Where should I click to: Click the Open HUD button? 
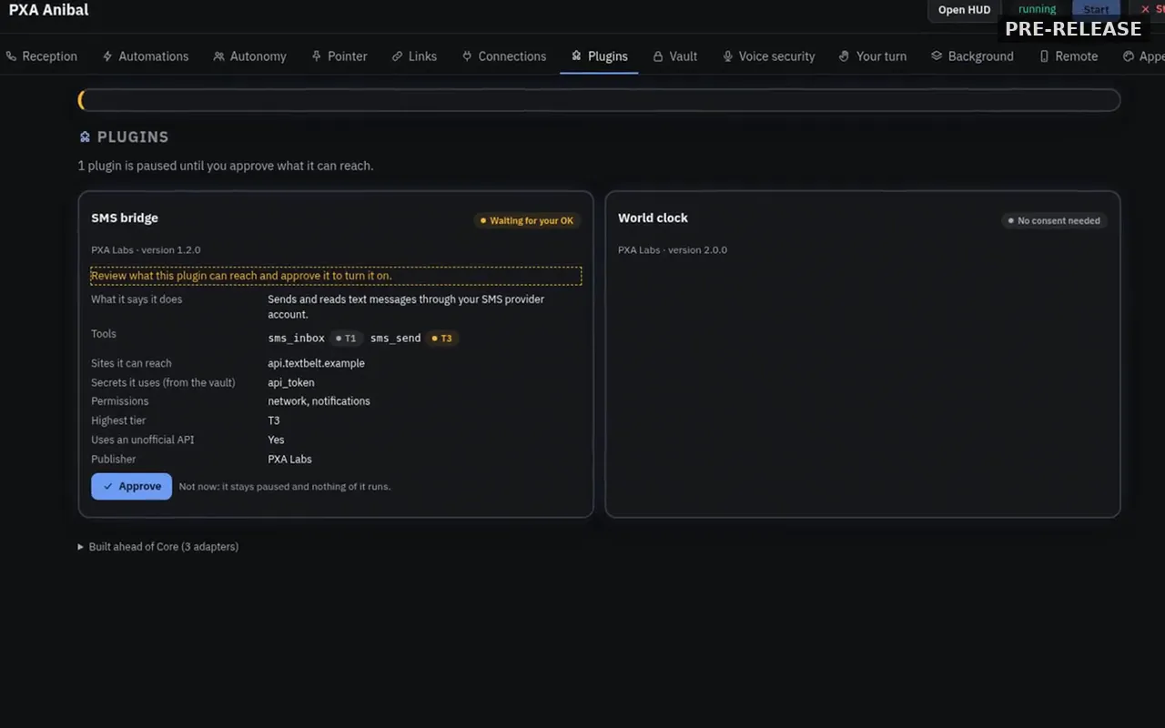click(x=964, y=10)
